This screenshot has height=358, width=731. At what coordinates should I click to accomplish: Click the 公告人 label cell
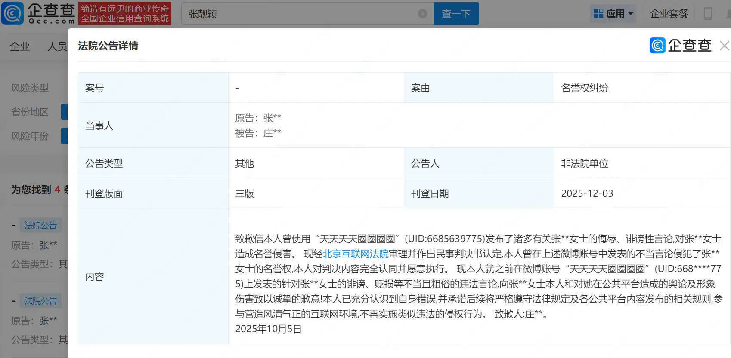click(x=479, y=163)
